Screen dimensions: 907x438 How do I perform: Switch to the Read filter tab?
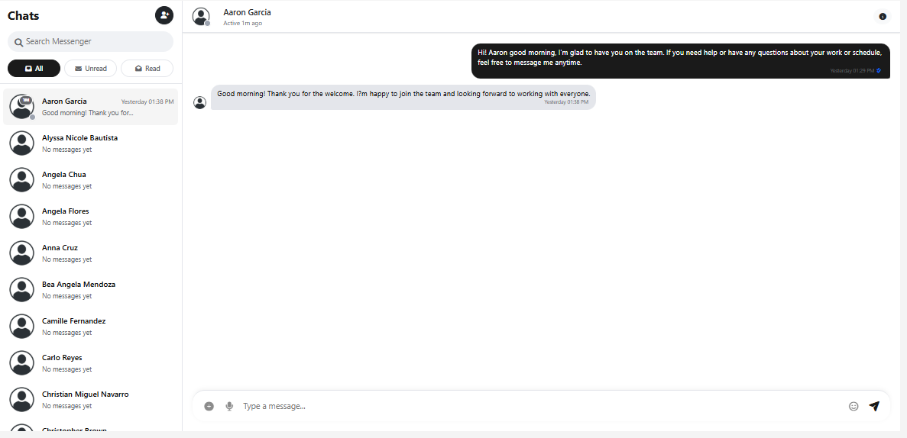(147, 68)
